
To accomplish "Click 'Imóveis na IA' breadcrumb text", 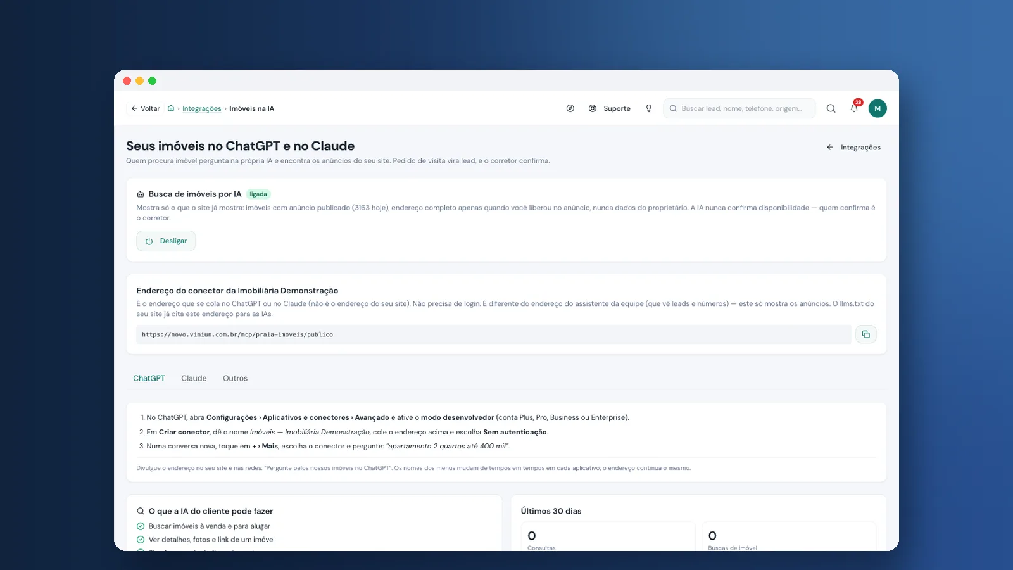I will [252, 108].
